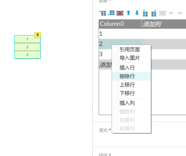Move row up with the up arrow icon
Image resolution: width=186 pixels, height=156 pixels.
point(129,13)
